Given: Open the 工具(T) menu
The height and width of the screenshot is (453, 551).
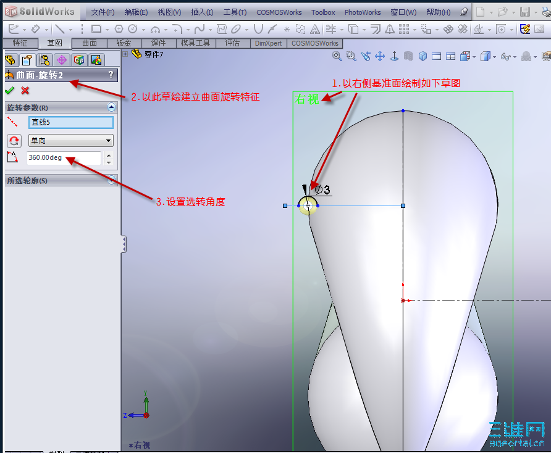Looking at the screenshot, I should (235, 12).
